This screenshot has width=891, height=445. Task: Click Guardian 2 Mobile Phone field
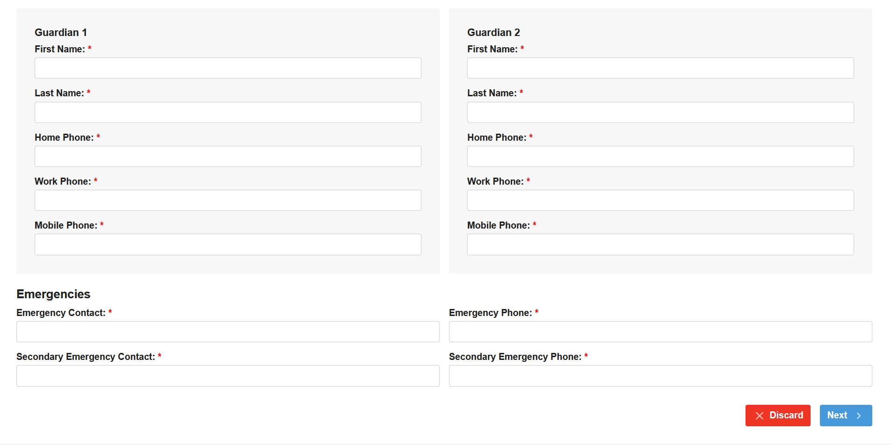[660, 244]
